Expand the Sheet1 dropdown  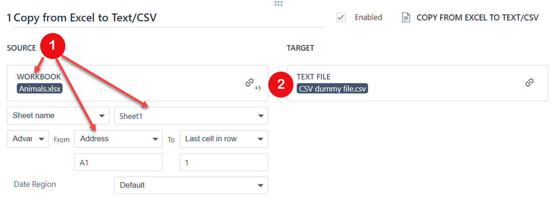191,116
